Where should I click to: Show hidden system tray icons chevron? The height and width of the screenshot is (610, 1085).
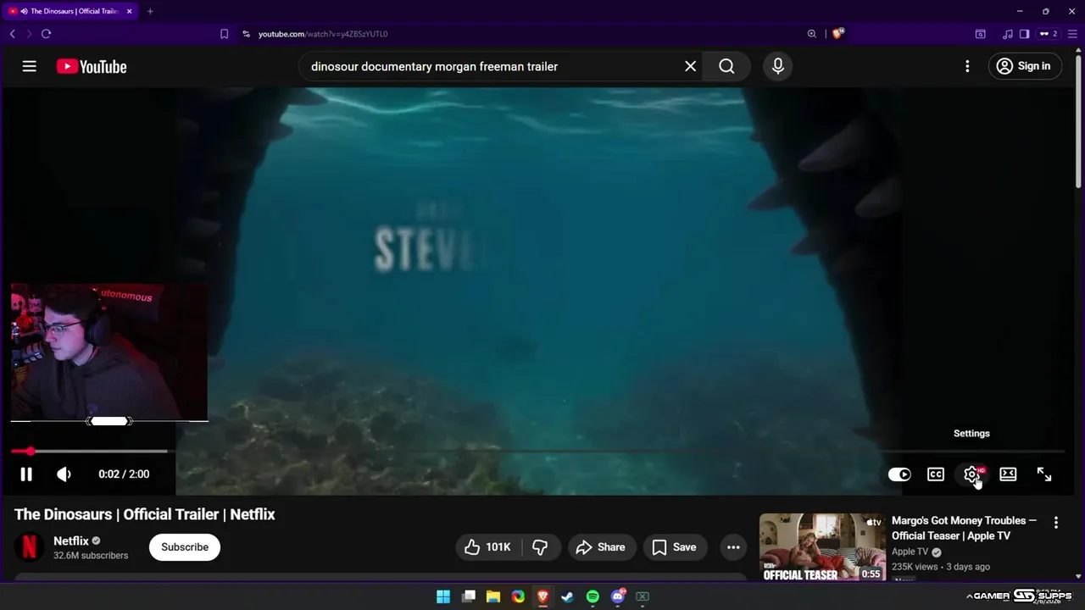969,596
